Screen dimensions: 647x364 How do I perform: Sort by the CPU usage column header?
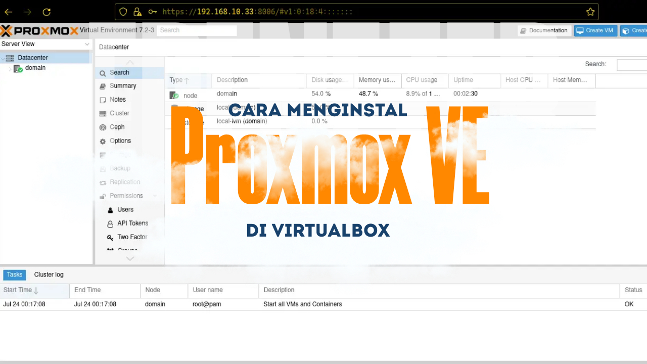(x=425, y=80)
